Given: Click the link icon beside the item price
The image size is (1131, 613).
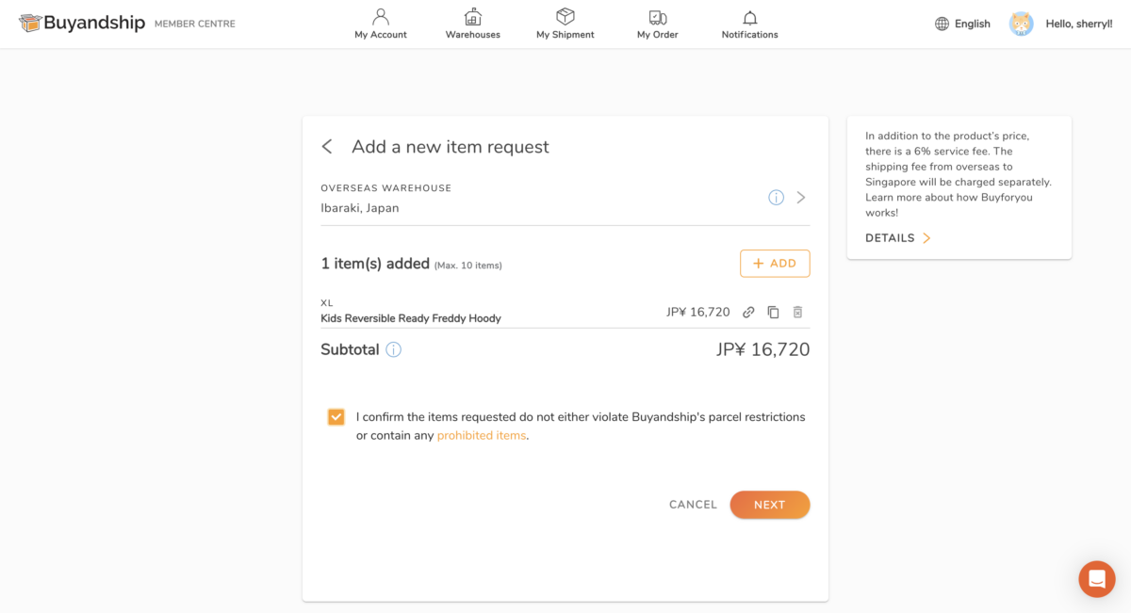Looking at the screenshot, I should (748, 313).
